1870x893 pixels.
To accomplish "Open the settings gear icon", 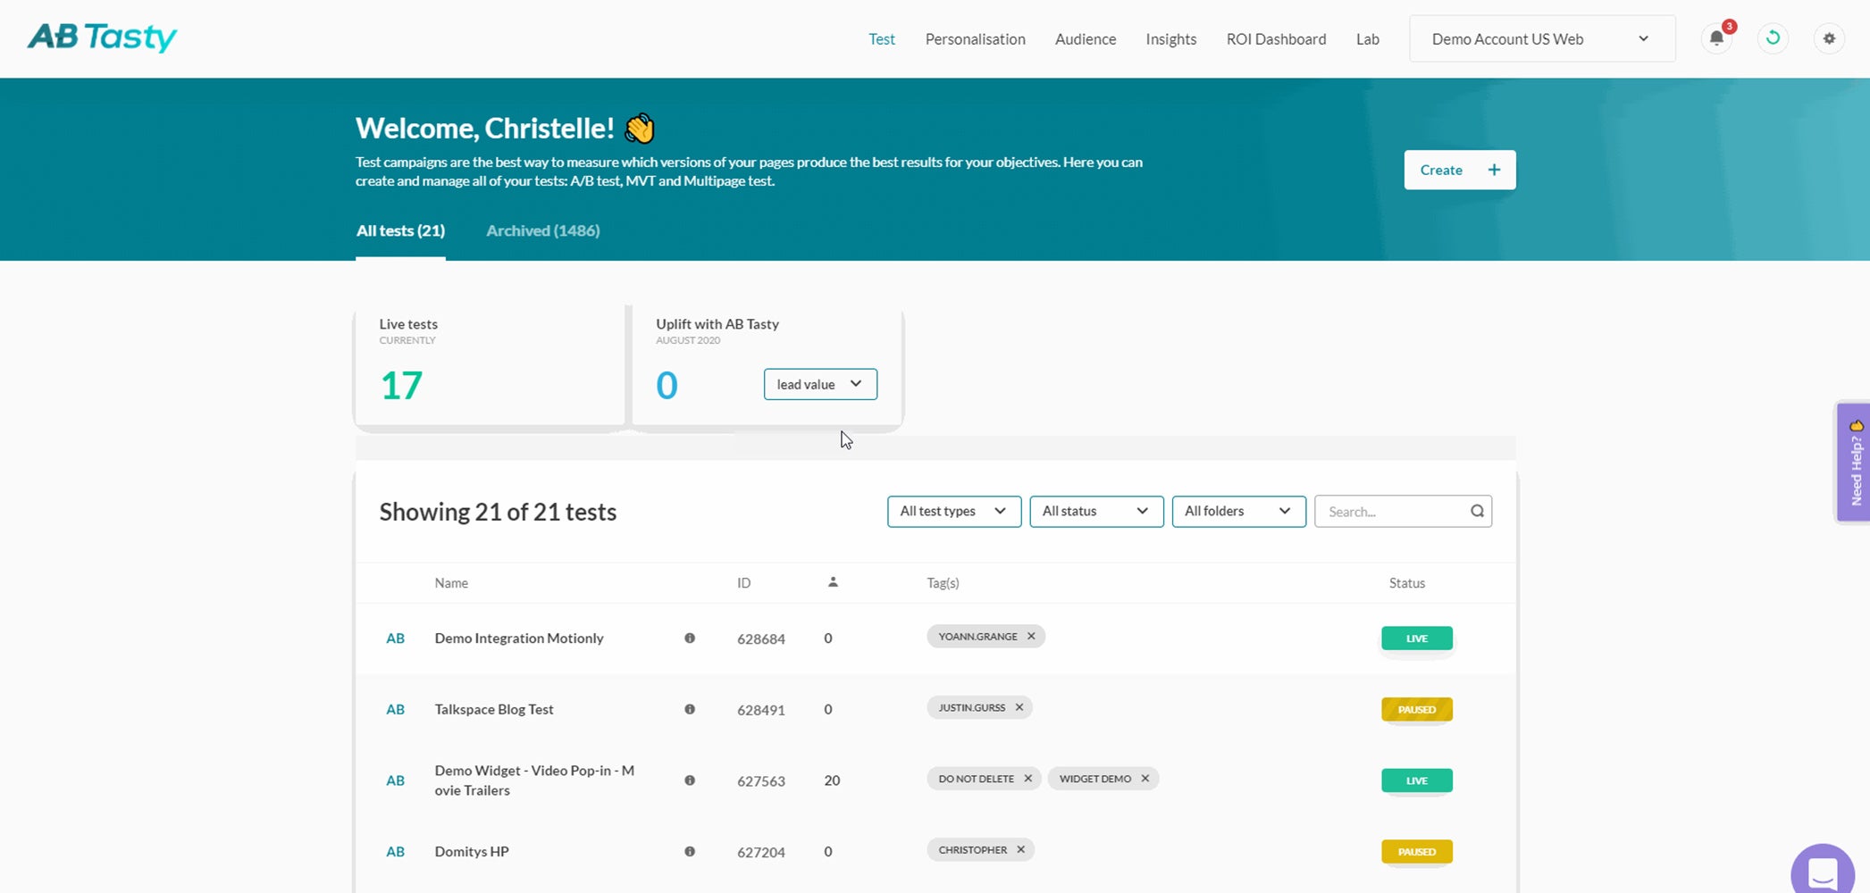I will coord(1829,38).
